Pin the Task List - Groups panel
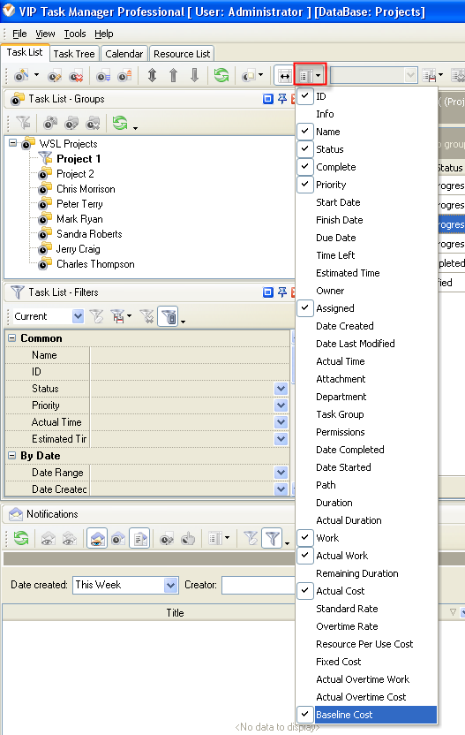Image resolution: width=465 pixels, height=735 pixels. (282, 99)
